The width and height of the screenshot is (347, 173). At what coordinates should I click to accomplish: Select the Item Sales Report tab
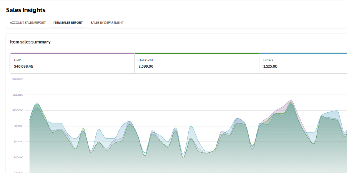[68, 23]
